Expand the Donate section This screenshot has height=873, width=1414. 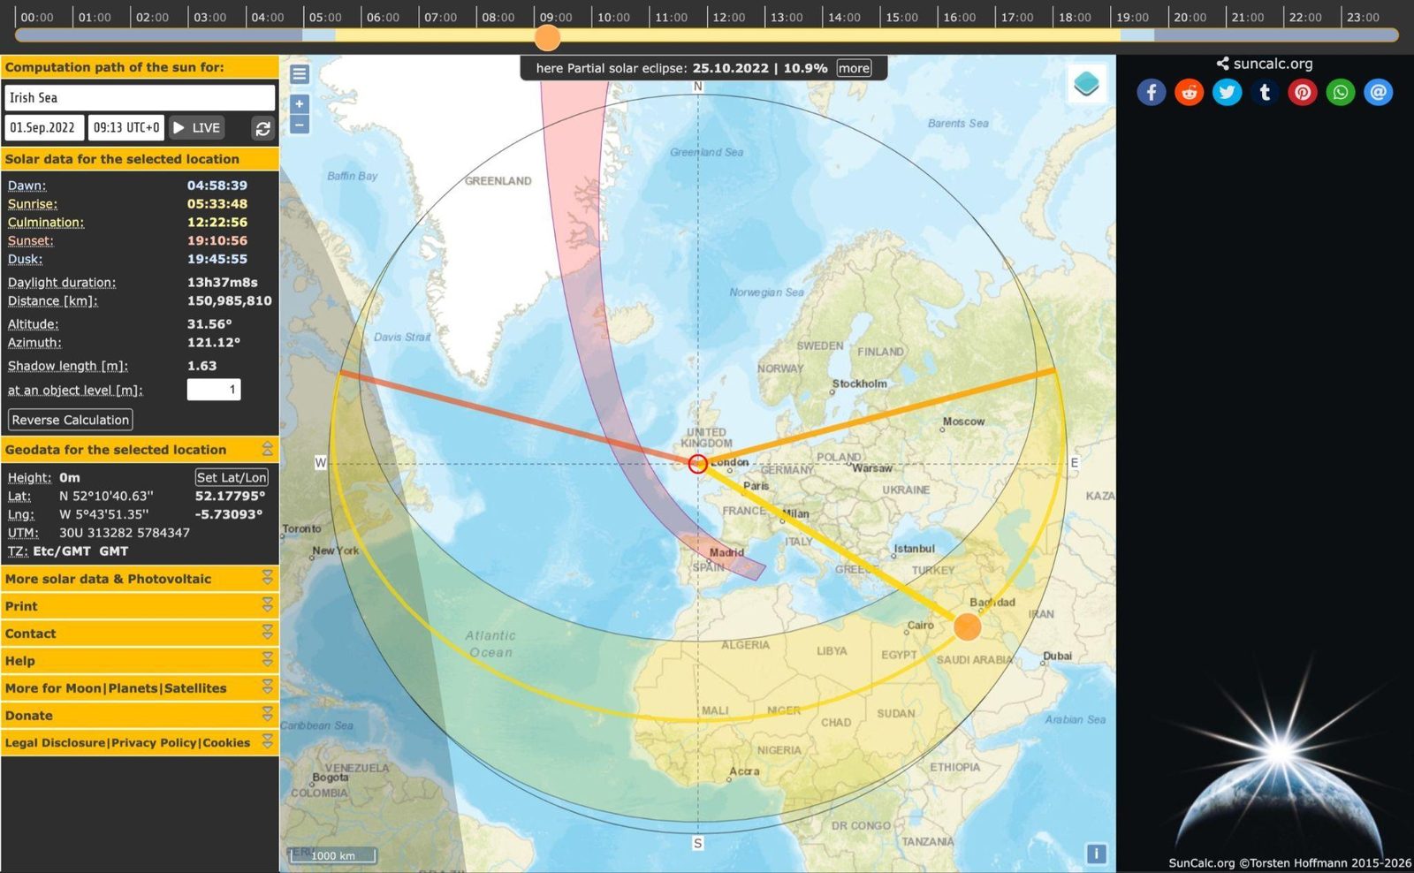point(267,715)
